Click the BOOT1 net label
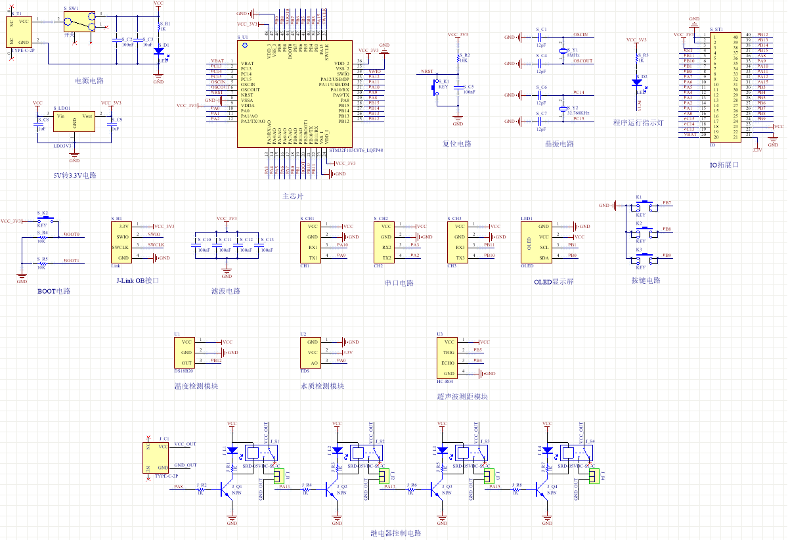The height and width of the screenshot is (540, 788). pos(72,261)
